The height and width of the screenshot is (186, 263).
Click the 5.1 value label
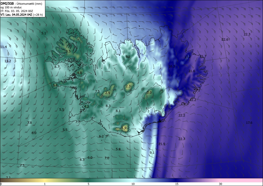point(44,33)
